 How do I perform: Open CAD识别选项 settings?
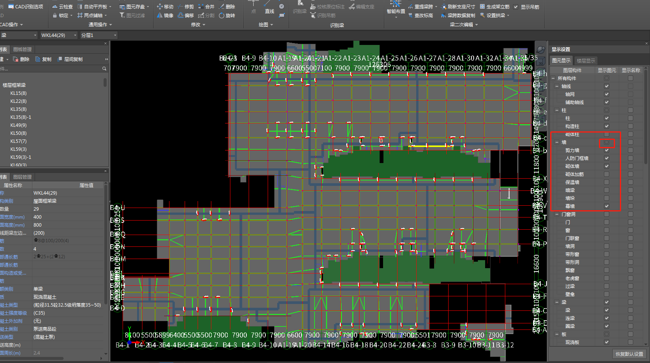pos(25,6)
